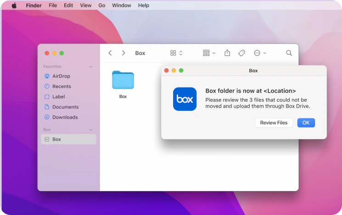Open the ellipsis action menu
342x215 pixels.
(x=257, y=53)
